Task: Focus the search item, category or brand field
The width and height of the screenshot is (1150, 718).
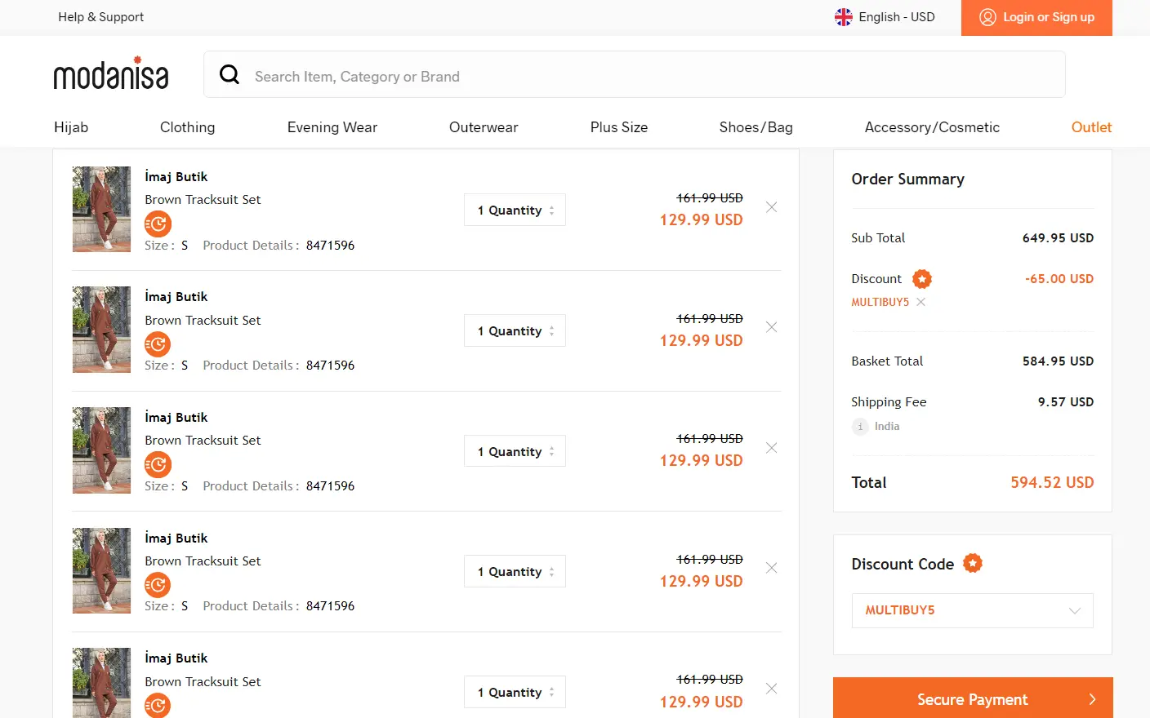Action: pyautogui.click(x=634, y=75)
